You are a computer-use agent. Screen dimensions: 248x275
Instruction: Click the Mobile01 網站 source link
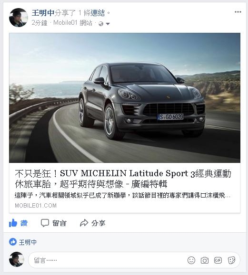tap(73, 23)
